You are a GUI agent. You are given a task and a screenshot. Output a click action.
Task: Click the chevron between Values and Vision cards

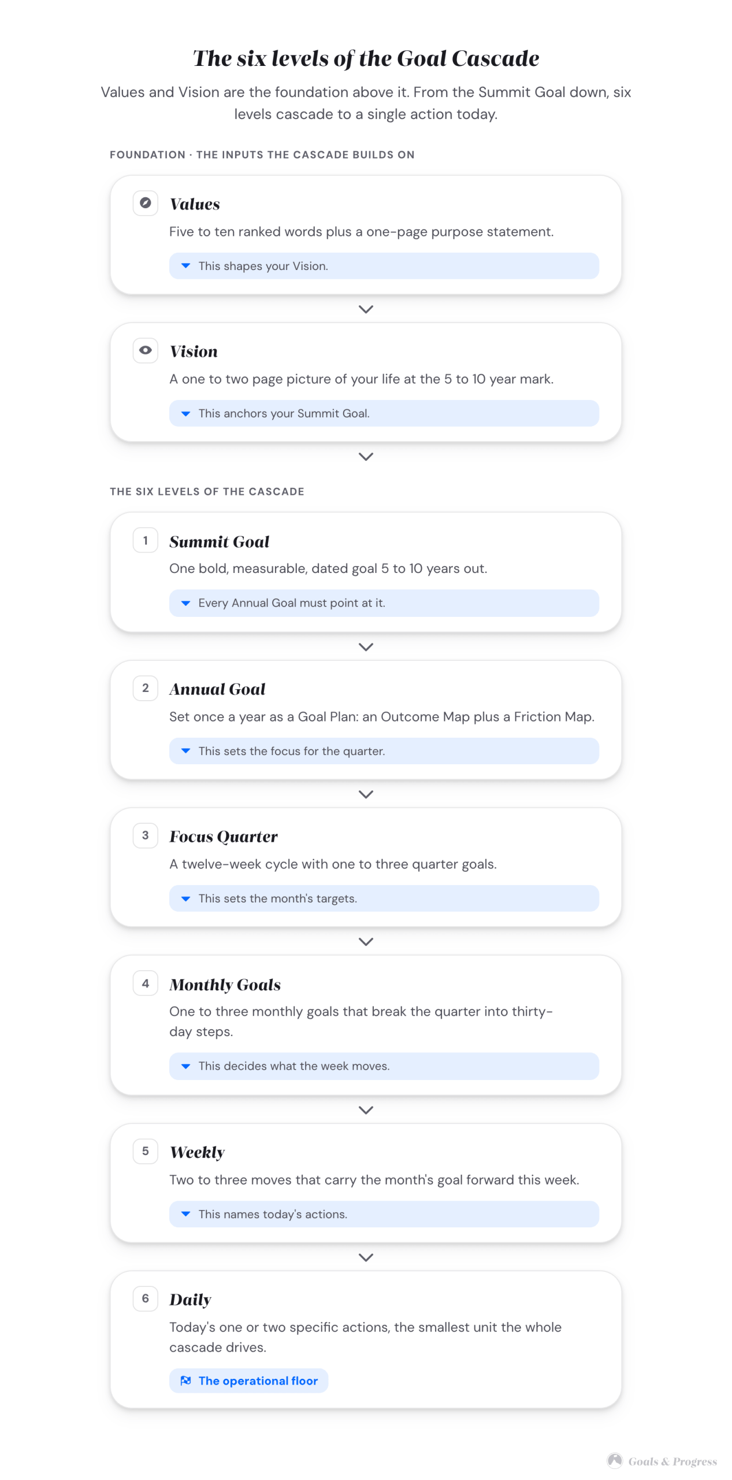(366, 309)
